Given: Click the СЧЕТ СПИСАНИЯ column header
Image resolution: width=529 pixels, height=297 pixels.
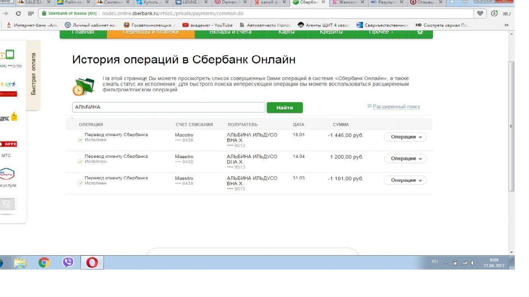Looking at the screenshot, I should (194, 124).
